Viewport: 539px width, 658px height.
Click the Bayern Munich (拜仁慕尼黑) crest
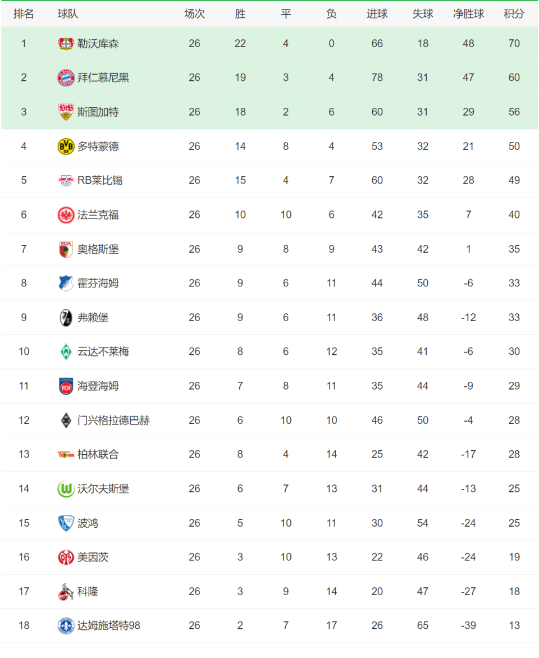tap(66, 77)
